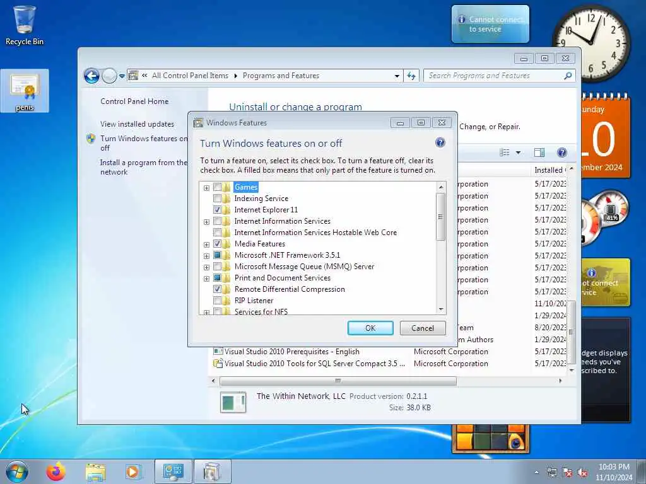The image size is (646, 484).
Task: Click the muted volume tray icon
Action: pos(582,473)
